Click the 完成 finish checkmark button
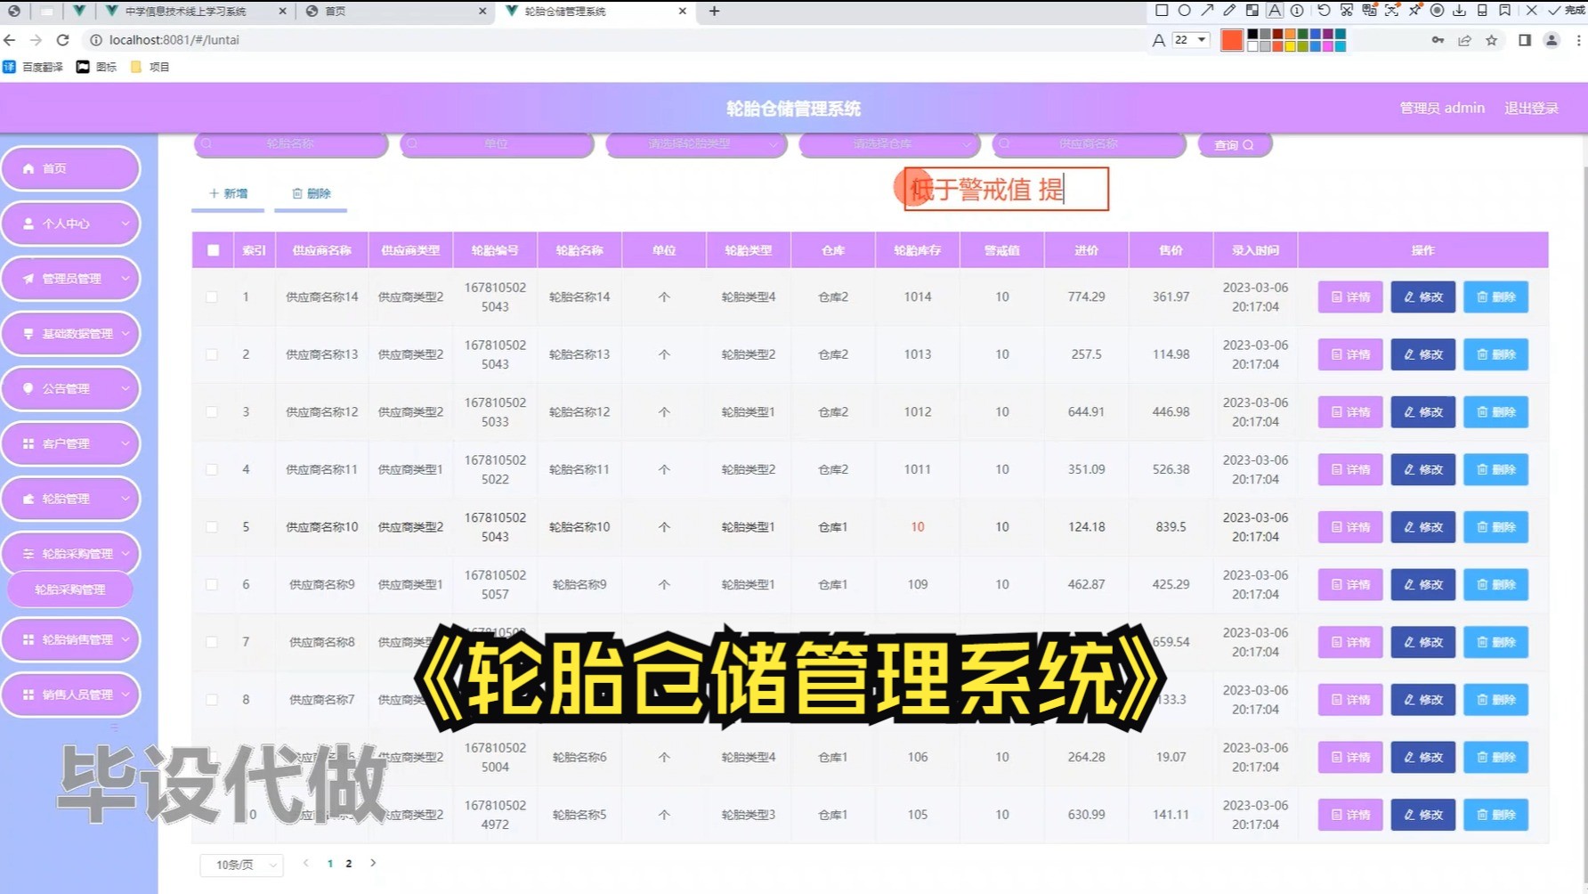Image resolution: width=1588 pixels, height=894 pixels. point(1567,11)
